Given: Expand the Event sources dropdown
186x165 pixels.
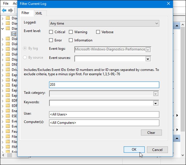Looking at the screenshot, I should 148,59.
